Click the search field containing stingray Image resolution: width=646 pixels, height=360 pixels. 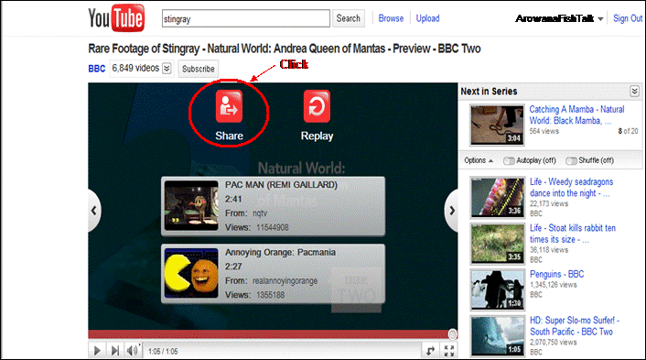tap(246, 18)
